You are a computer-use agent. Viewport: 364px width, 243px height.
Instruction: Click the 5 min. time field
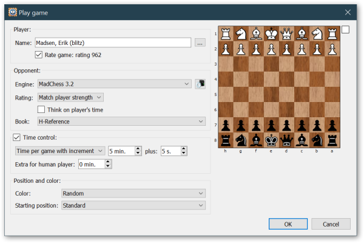tap(122, 151)
